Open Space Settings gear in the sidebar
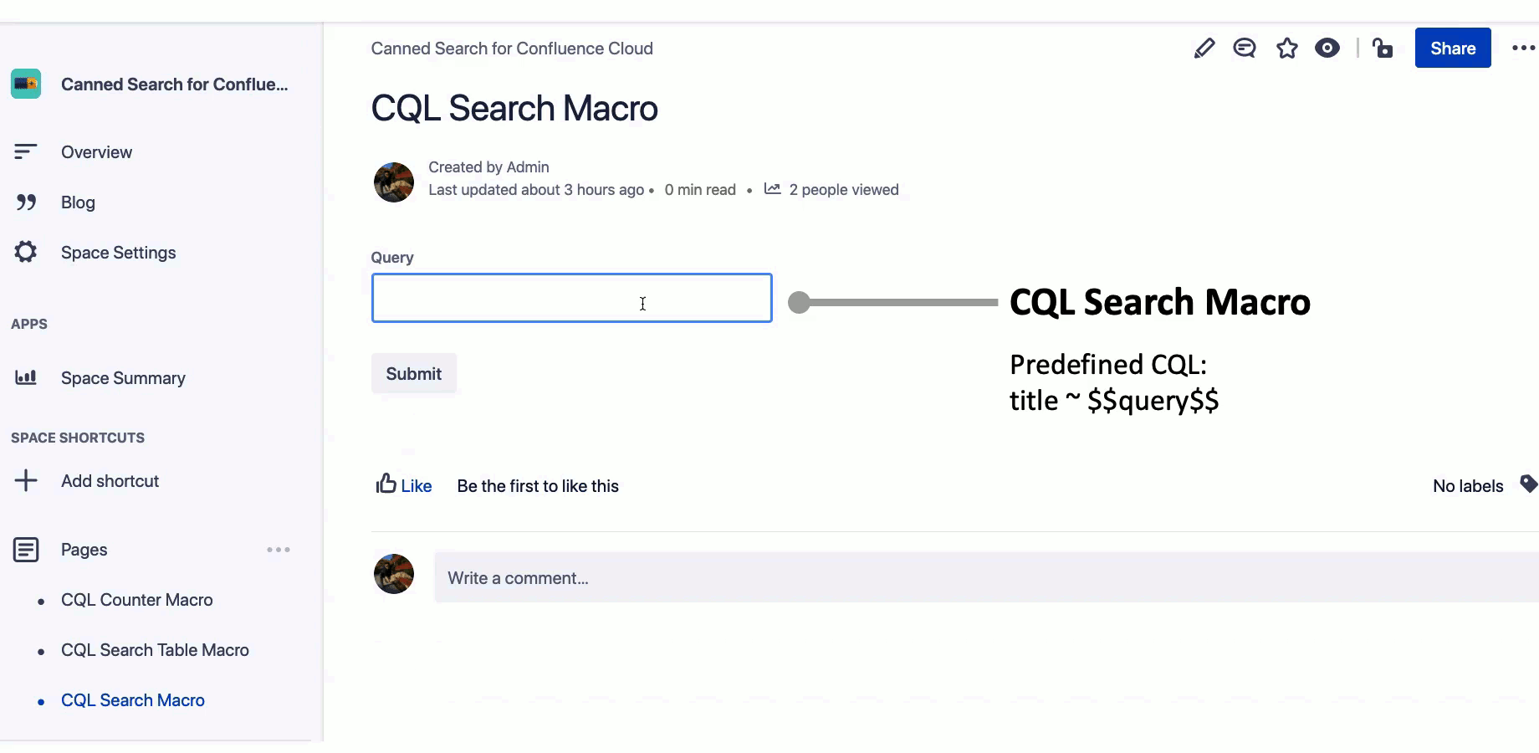1539x753 pixels. click(26, 252)
